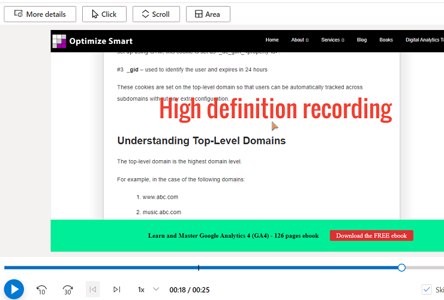This screenshot has height=300, width=444.
Task: Click the 'The top-level domain is the highest' sentence
Action: click(x=179, y=161)
